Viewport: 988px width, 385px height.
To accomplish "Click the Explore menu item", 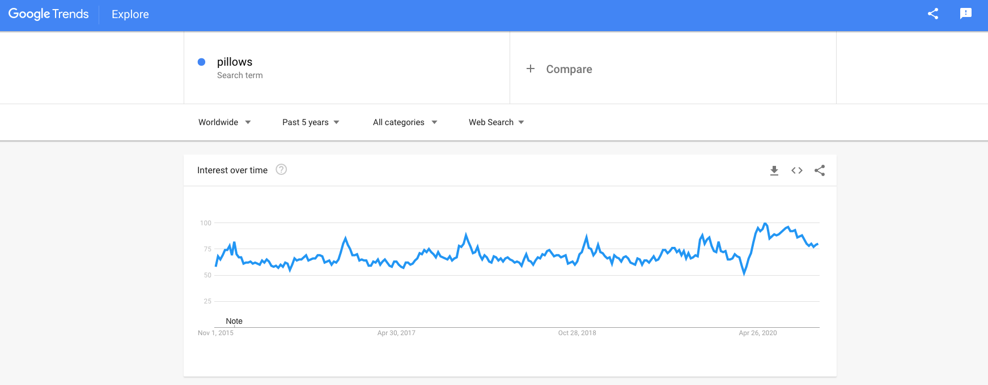I will click(130, 14).
